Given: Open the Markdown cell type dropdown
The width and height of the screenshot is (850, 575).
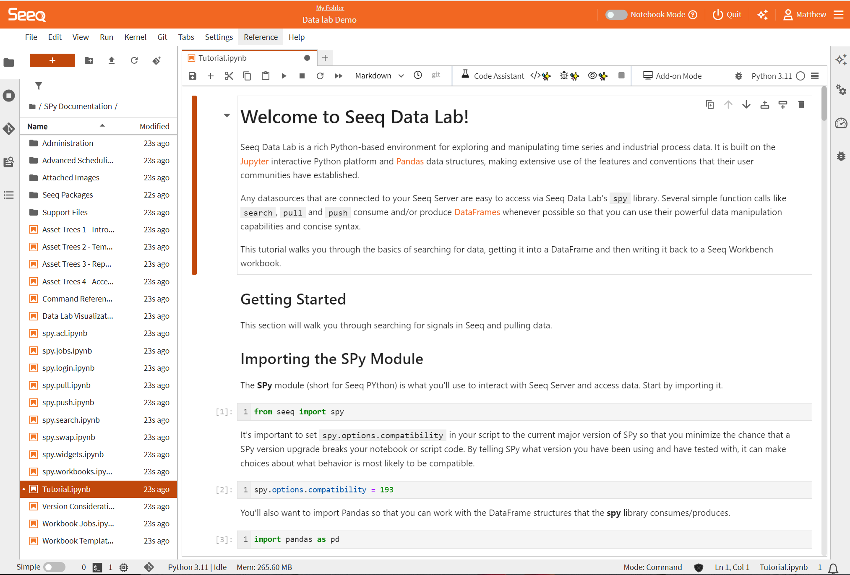Looking at the screenshot, I should coord(378,75).
